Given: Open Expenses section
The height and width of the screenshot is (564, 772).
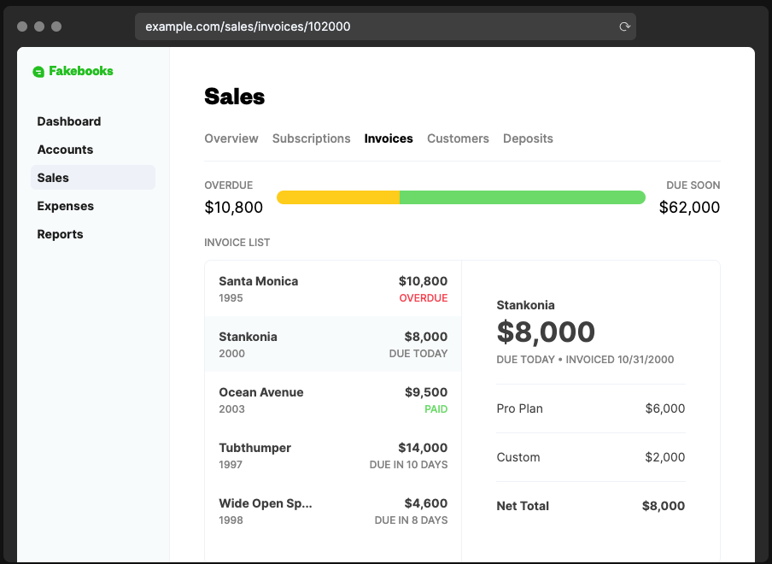Looking at the screenshot, I should click(x=66, y=206).
